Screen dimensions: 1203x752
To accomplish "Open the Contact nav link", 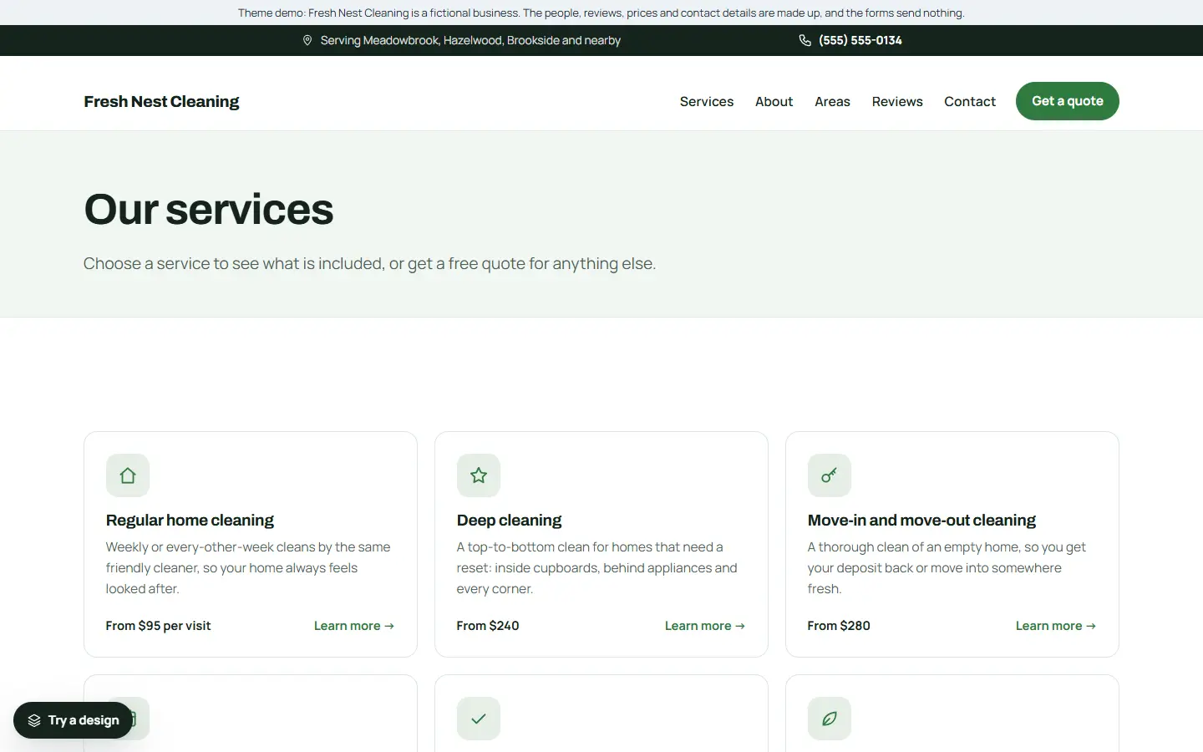I will (970, 101).
